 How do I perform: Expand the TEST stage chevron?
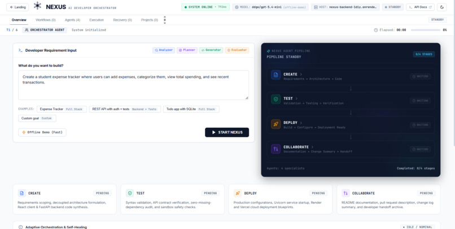(x=296, y=98)
